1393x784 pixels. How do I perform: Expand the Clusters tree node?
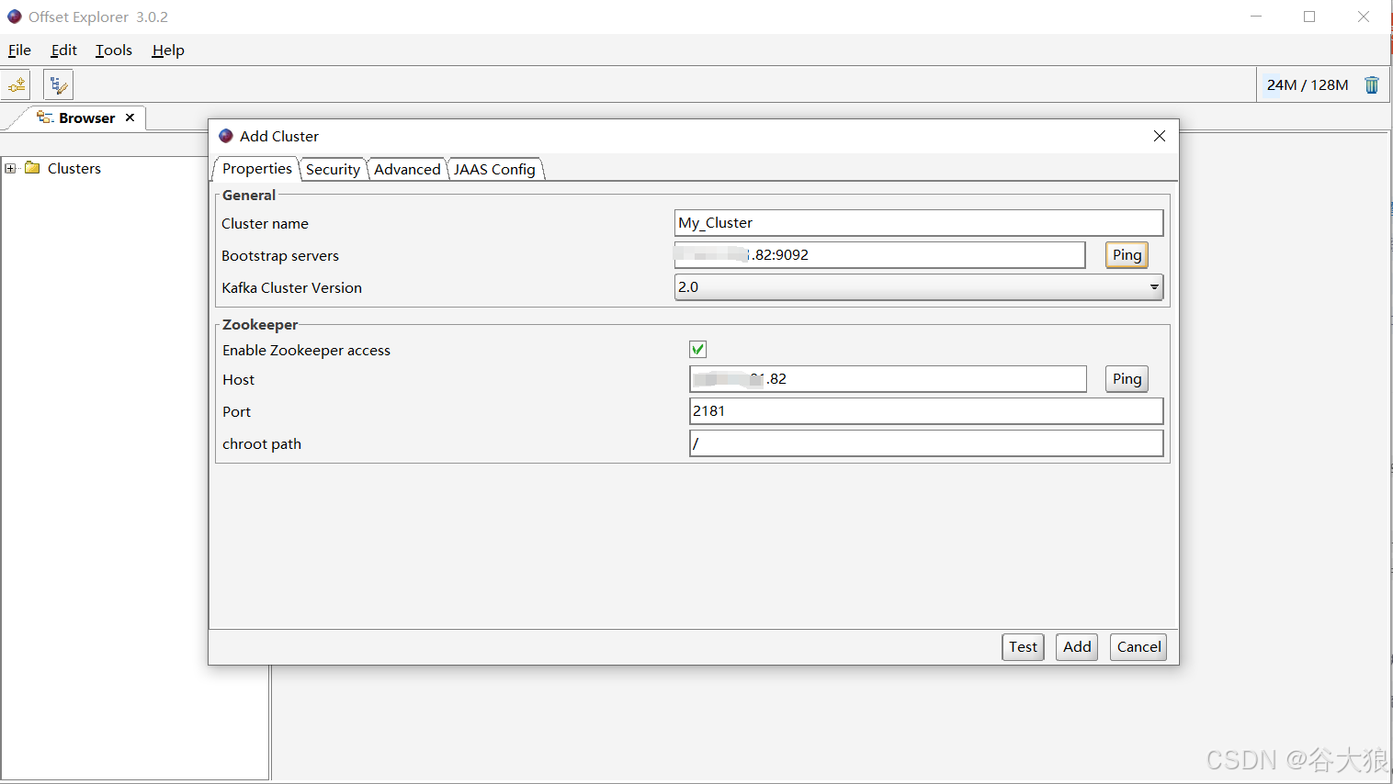[10, 168]
